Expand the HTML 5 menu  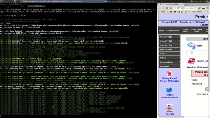click(169, 54)
